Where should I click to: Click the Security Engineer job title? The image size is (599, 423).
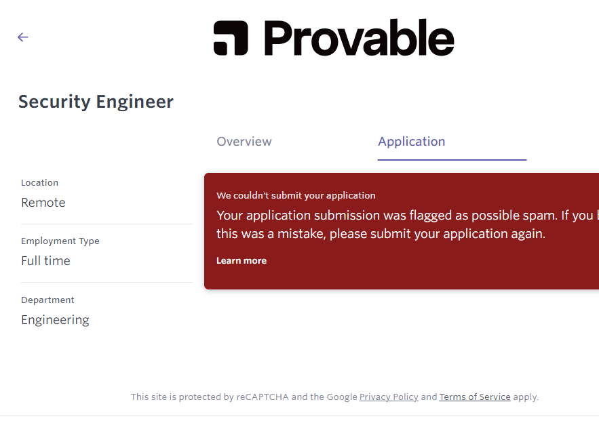pos(96,102)
